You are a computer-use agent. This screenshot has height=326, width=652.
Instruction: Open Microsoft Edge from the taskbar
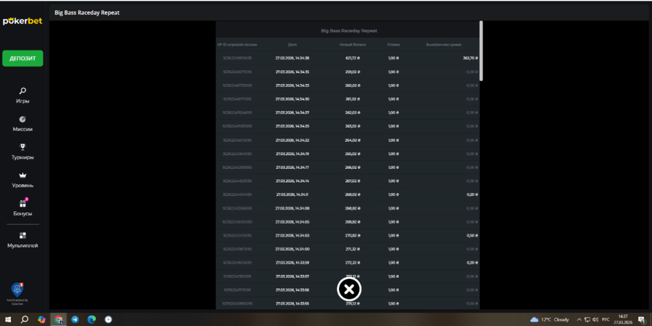92,319
